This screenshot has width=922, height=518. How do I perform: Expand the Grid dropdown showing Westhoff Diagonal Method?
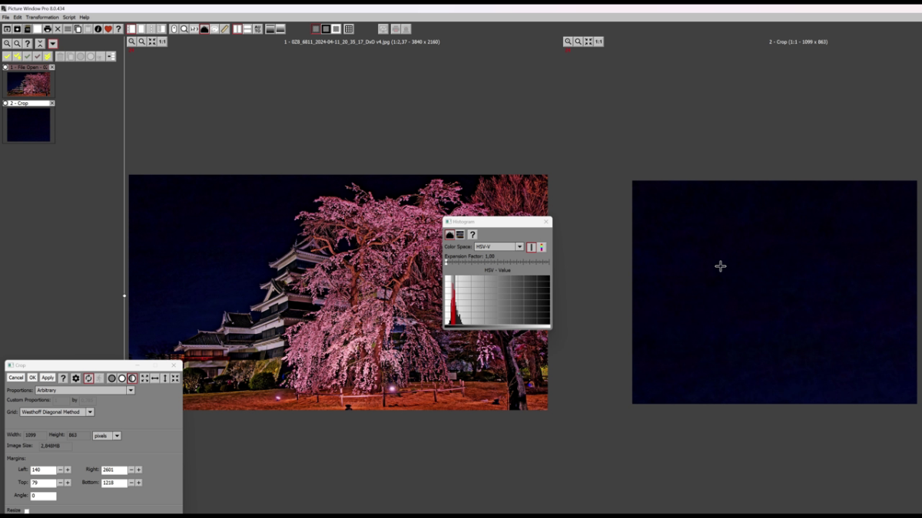[90, 412]
